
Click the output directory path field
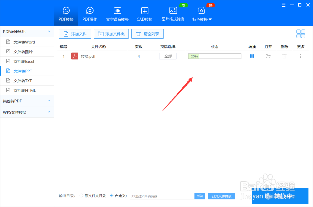[162, 196]
